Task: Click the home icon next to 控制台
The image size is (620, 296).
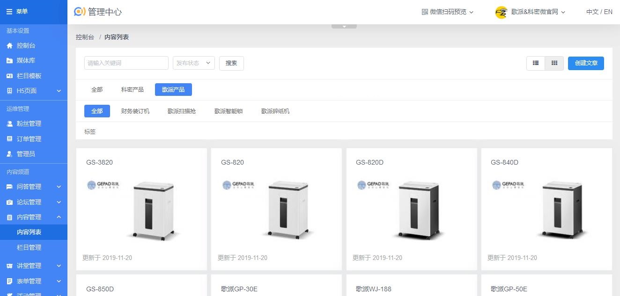Action: coord(9,46)
